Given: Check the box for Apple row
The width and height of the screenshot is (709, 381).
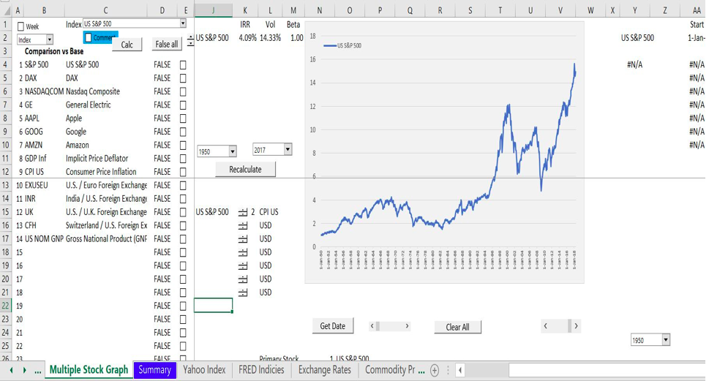Looking at the screenshot, I should [x=183, y=118].
